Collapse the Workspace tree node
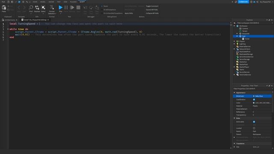Viewport: 274px width, 154px height. coord(235,26)
